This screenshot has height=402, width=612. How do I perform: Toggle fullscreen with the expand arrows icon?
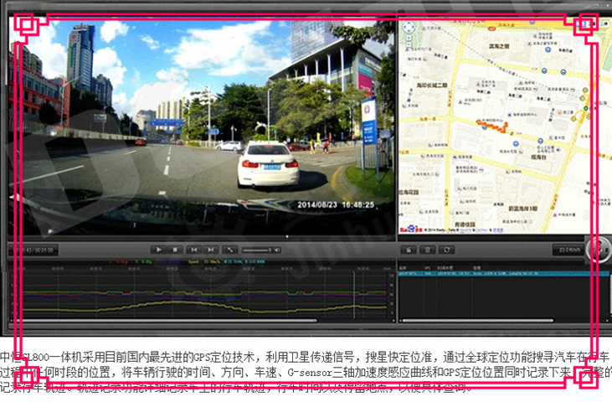pyautogui.click(x=230, y=250)
